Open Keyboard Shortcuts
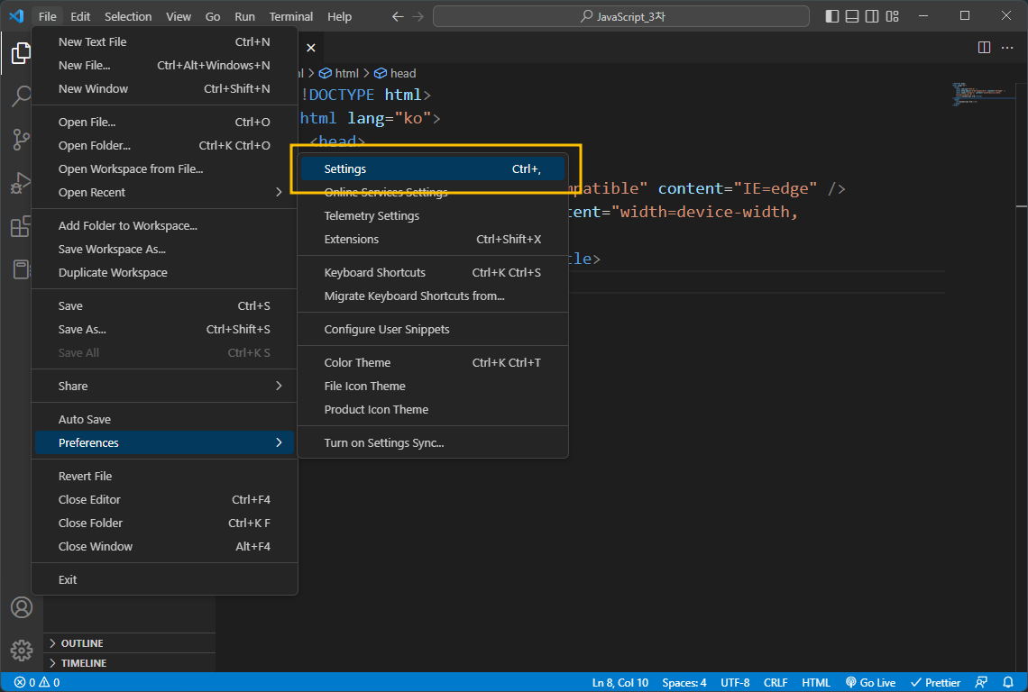 (x=433, y=273)
